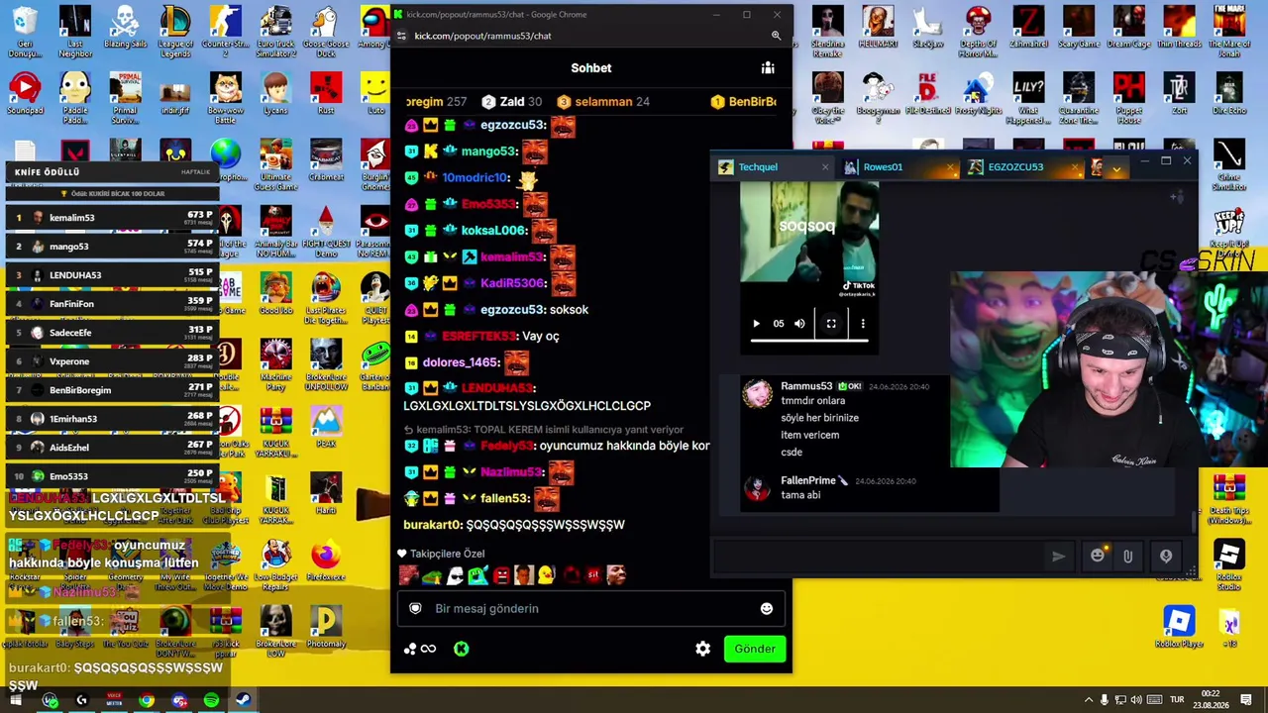1268x713 pixels.
Task: Open channel points icon beside infinity symbol
Action: tap(410, 649)
